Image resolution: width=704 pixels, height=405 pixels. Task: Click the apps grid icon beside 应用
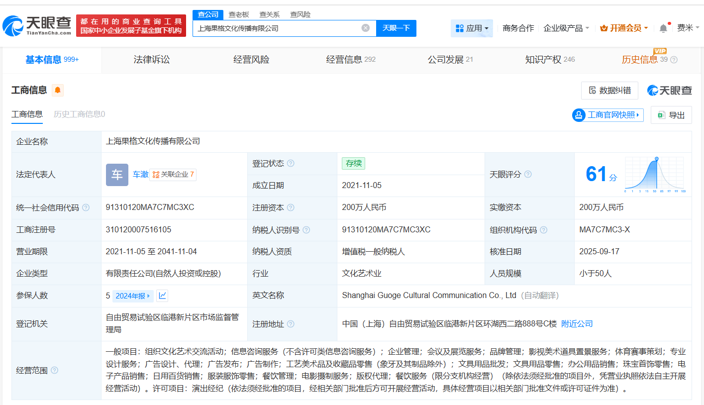click(459, 28)
